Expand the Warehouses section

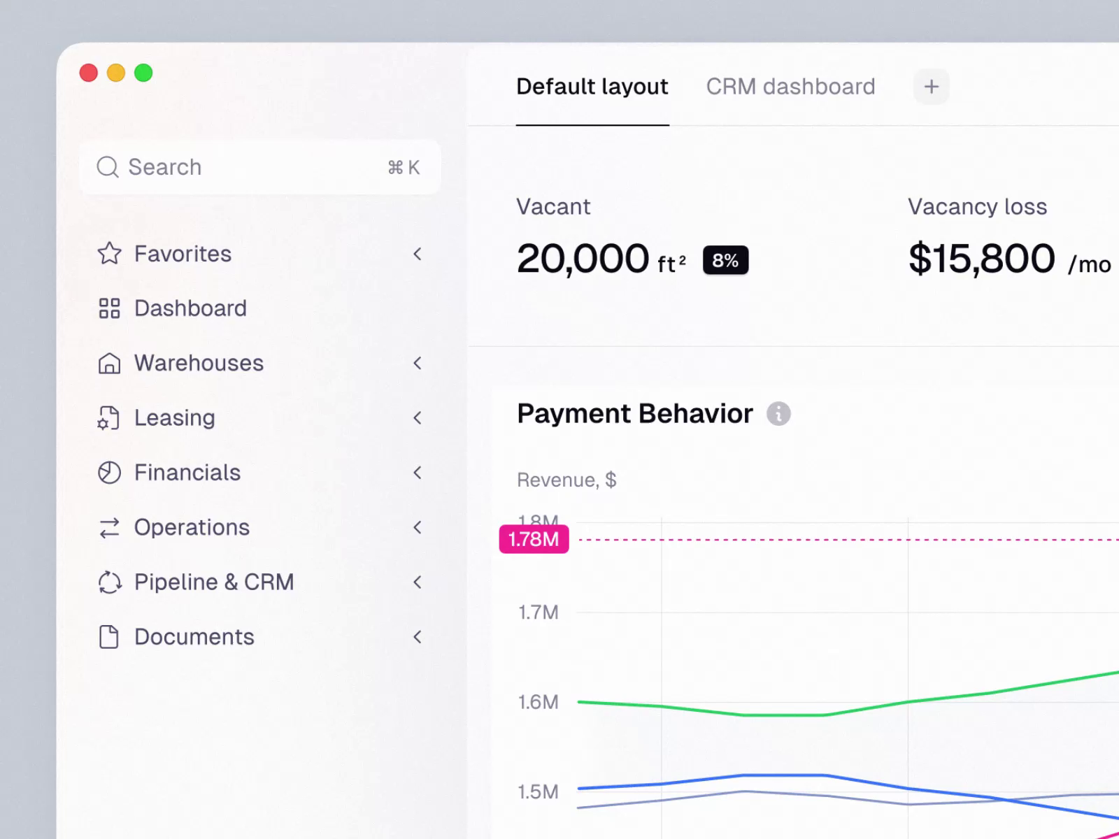tap(418, 363)
